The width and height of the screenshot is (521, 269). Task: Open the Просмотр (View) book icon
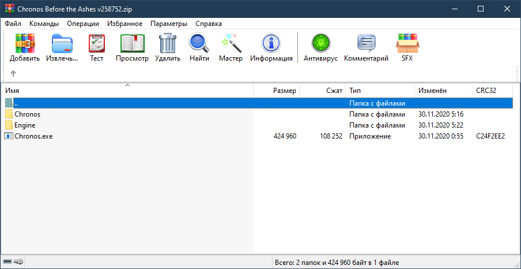[132, 44]
